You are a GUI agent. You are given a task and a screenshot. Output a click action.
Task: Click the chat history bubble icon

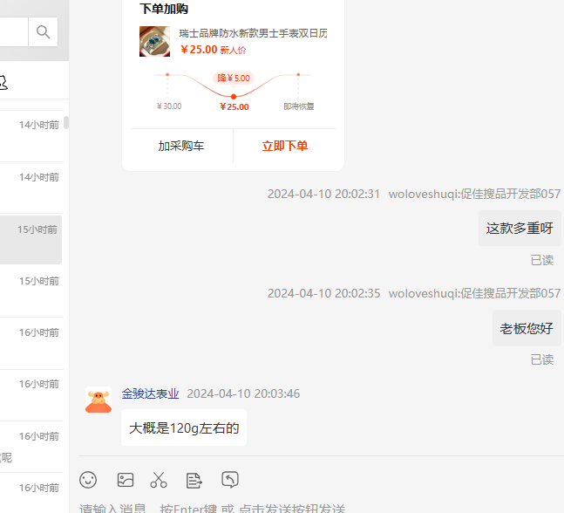pos(230,479)
